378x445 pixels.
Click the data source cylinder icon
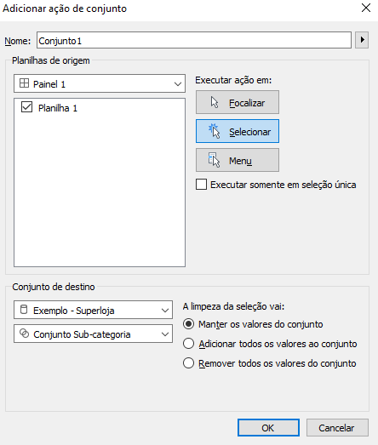(24, 310)
